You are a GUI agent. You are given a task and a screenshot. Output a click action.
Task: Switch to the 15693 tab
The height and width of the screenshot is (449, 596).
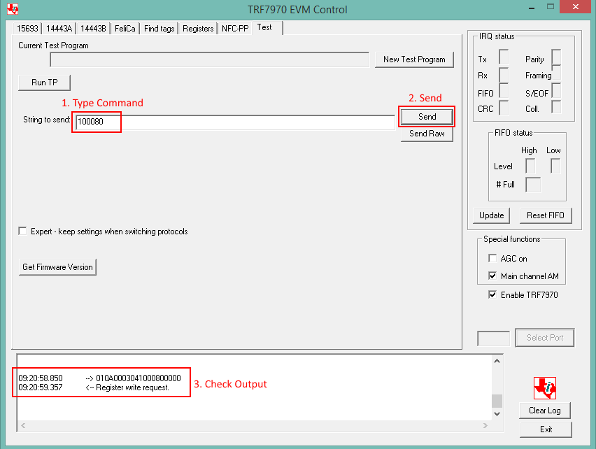(x=27, y=29)
